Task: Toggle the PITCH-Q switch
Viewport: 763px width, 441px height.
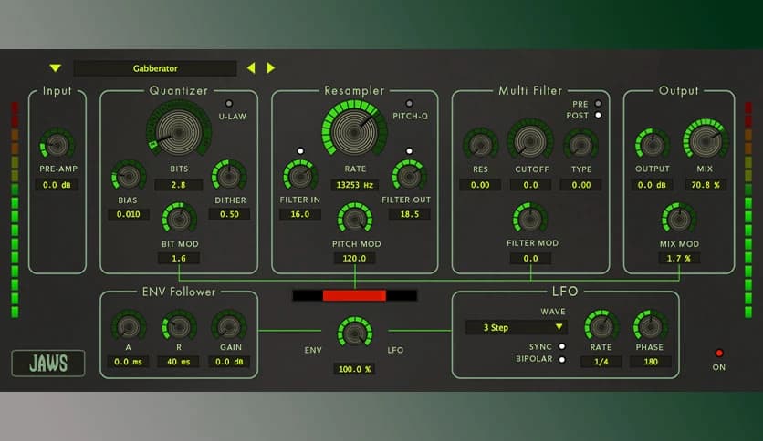Action: (x=409, y=104)
